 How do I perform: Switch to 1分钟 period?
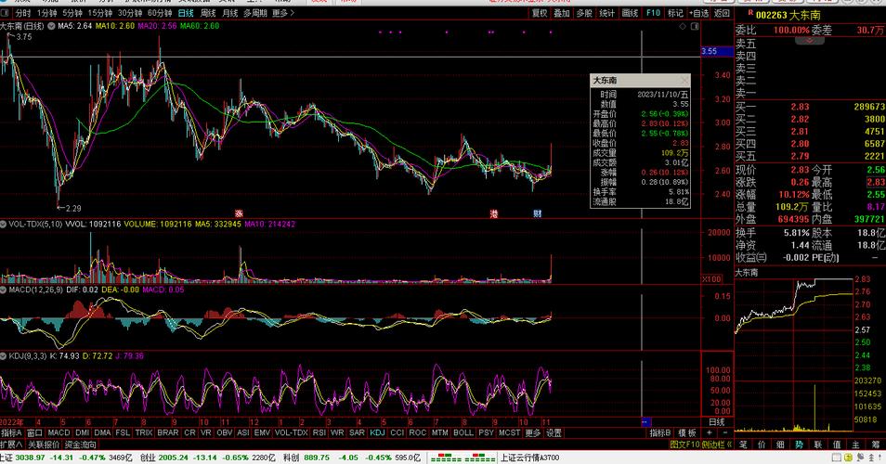pyautogui.click(x=46, y=13)
